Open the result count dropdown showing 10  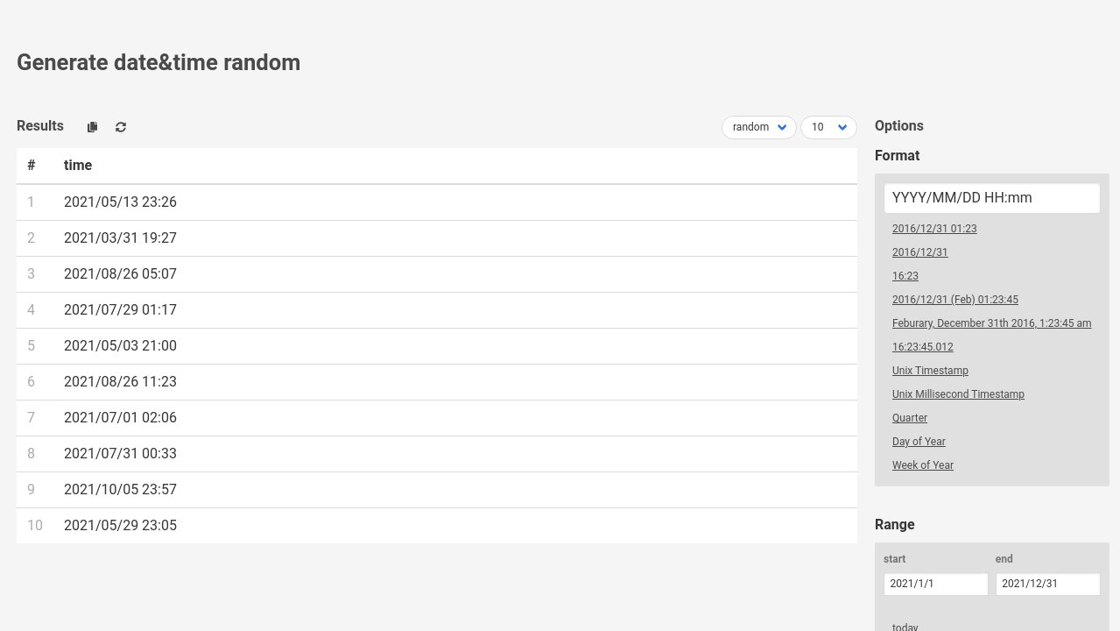(828, 127)
